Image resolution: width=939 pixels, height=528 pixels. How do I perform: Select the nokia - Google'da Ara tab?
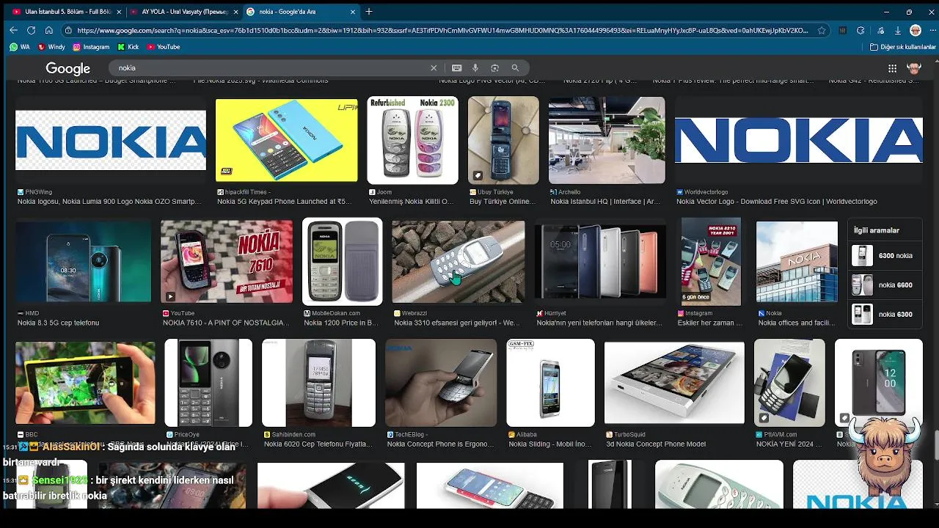[x=301, y=12]
